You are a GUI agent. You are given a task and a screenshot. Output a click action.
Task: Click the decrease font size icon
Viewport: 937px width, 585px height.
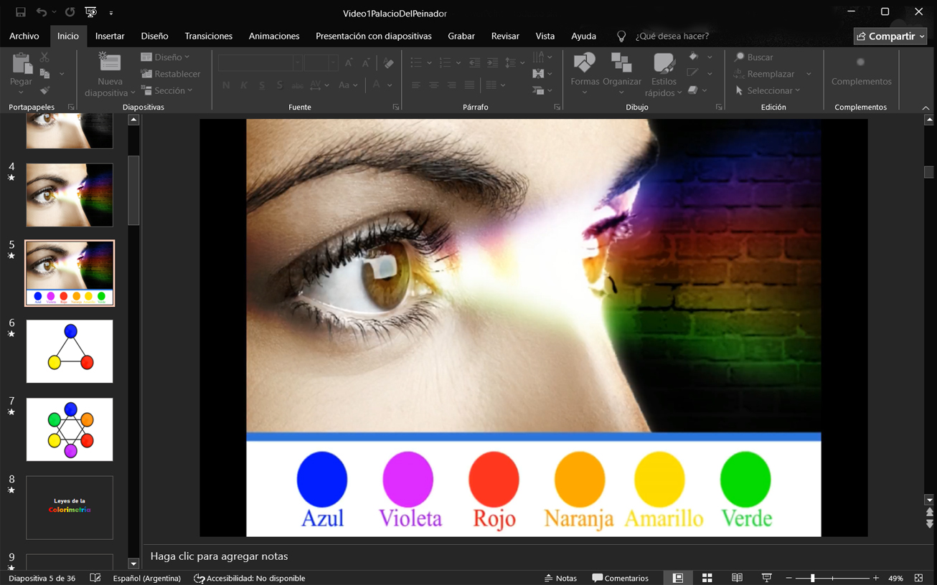point(366,63)
